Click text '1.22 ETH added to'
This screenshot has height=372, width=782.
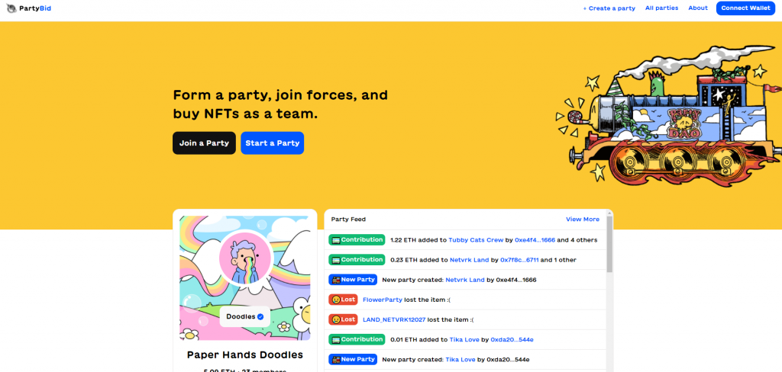418,240
